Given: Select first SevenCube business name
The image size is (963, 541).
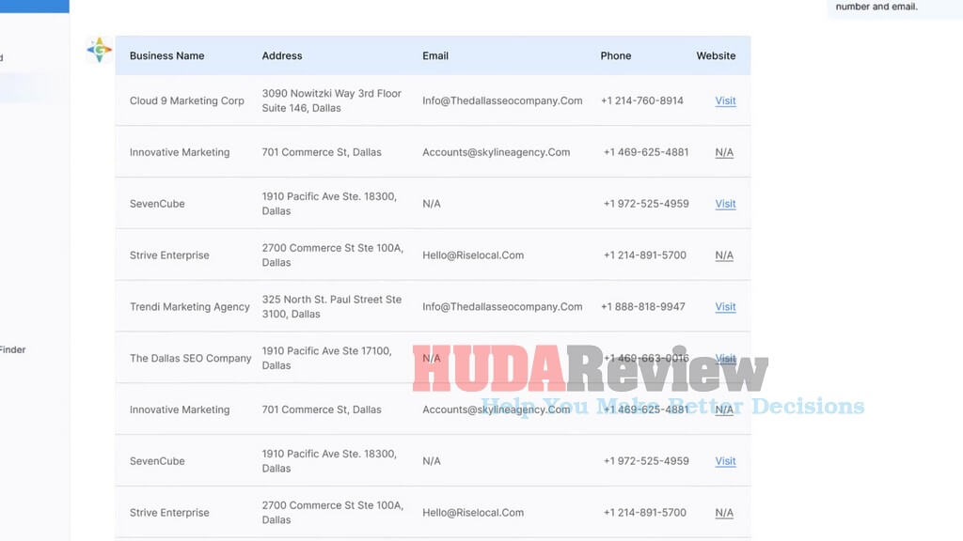Looking at the screenshot, I should click(157, 204).
